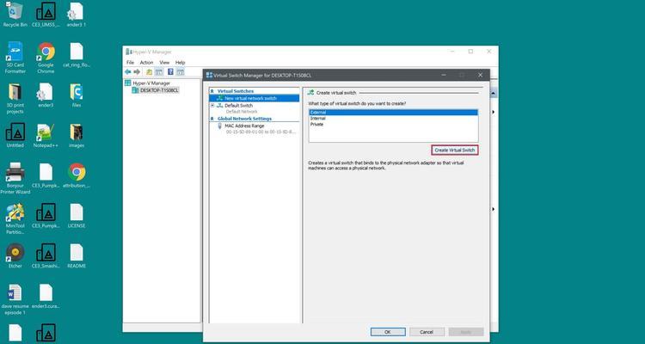The image size is (645, 344).
Task: Choose Internal switch type in list
Action: click(318, 118)
